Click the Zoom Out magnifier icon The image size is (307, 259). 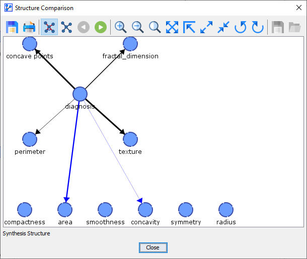tap(137, 27)
